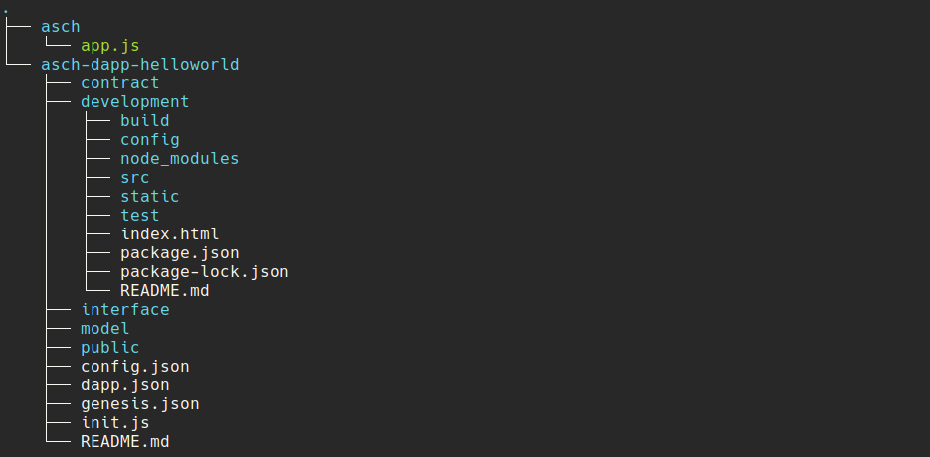Click the app.js file entry
930x457 pixels.
[110, 46]
